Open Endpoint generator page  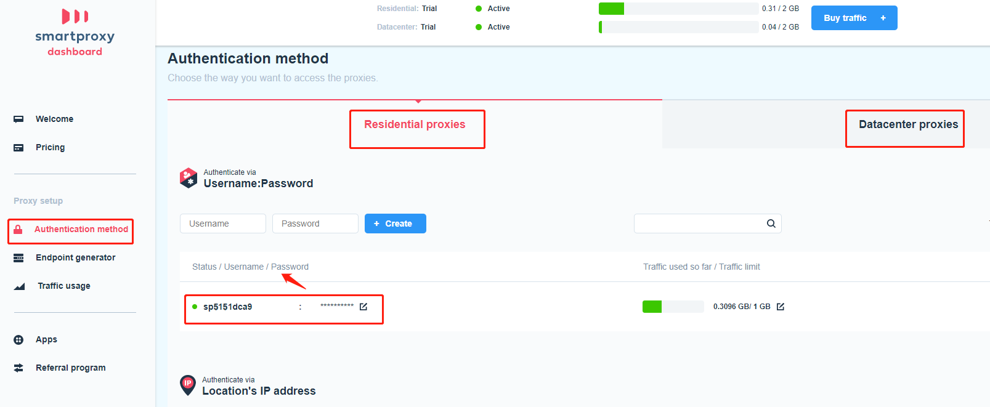(76, 257)
